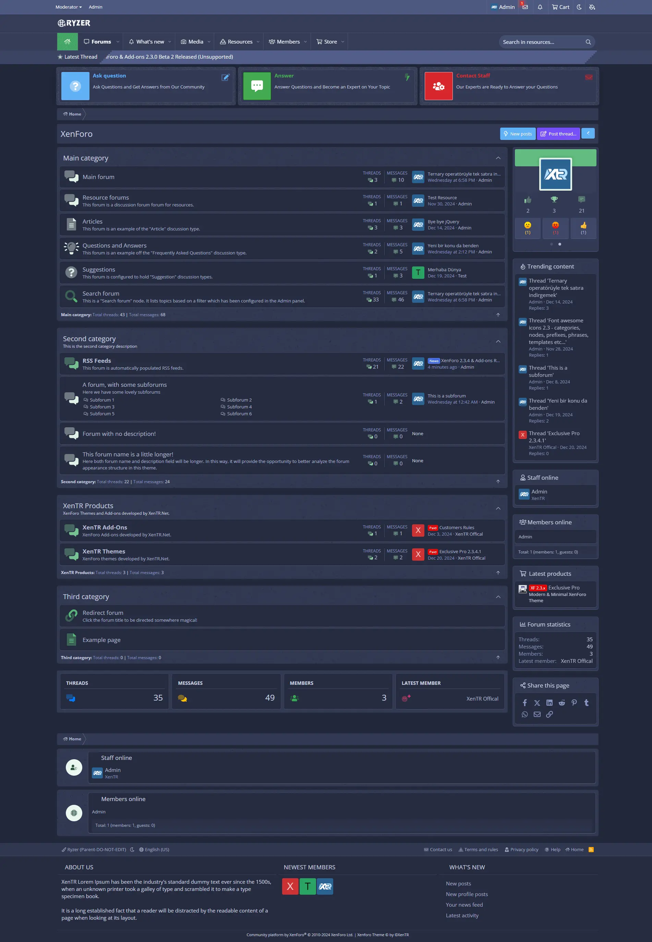The height and width of the screenshot is (942, 652).
Task: Click the Search forum magnifier icon
Action: pyautogui.click(x=71, y=296)
